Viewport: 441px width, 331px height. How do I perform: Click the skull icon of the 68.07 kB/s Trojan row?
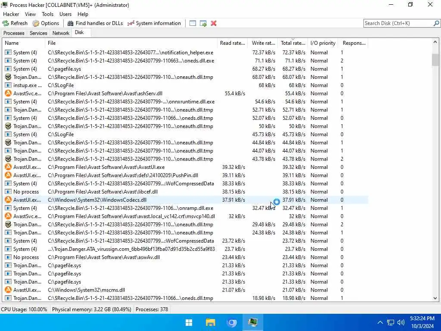(8, 77)
